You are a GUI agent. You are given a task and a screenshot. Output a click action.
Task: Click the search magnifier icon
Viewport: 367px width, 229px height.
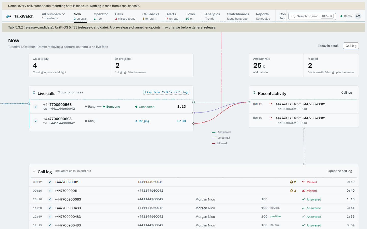click(293, 16)
